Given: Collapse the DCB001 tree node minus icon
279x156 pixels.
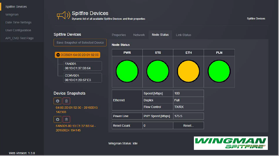Looking at the screenshot, I should pyautogui.click(x=58, y=55).
